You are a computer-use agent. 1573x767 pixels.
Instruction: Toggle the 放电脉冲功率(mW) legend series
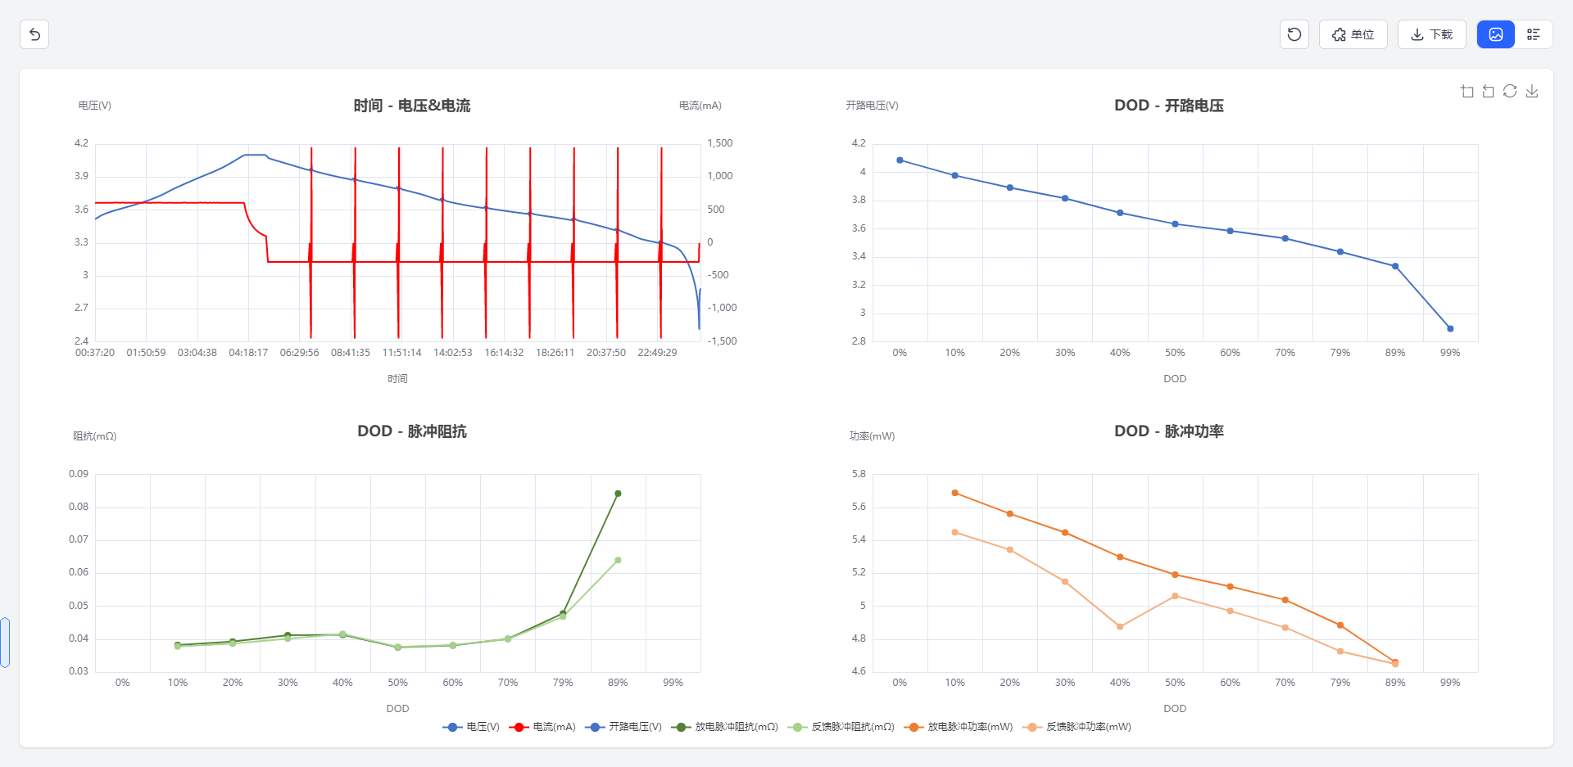pos(959,727)
